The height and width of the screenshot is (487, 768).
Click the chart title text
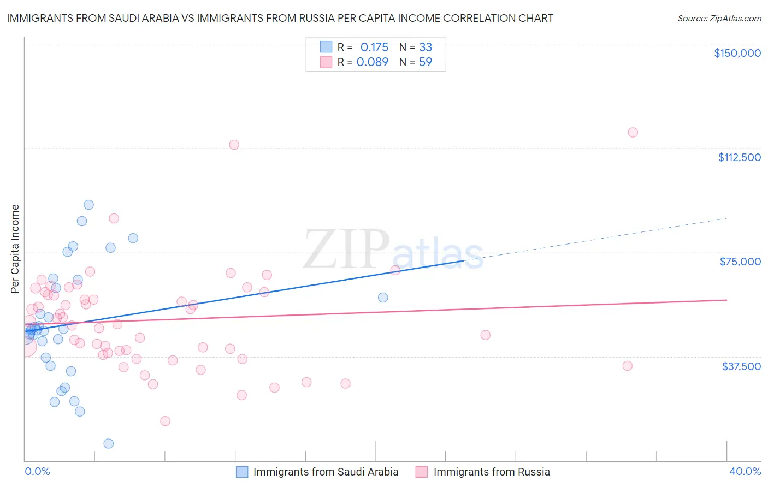280,18
